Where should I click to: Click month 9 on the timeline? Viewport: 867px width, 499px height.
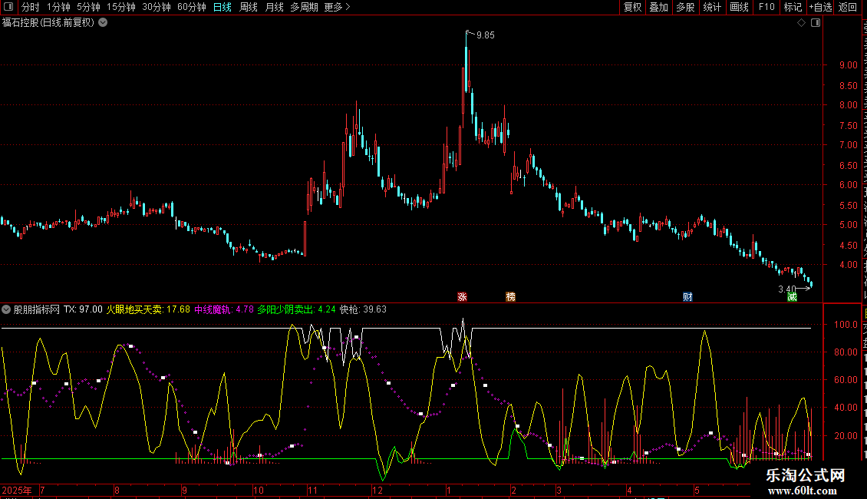185,490
